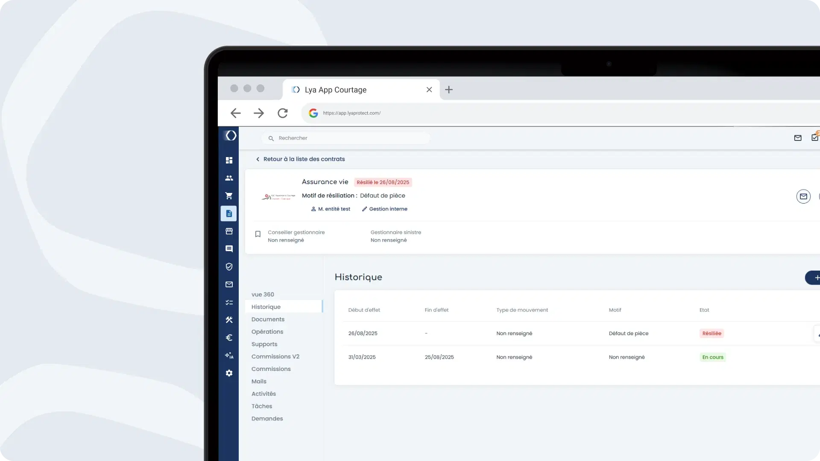The height and width of the screenshot is (461, 820).
Task: Click the Résilié le 26/08/2025 badge
Action: coord(383,182)
